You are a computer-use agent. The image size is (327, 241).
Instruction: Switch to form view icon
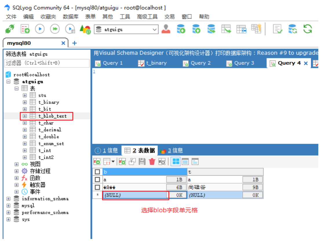[x=185, y=162]
